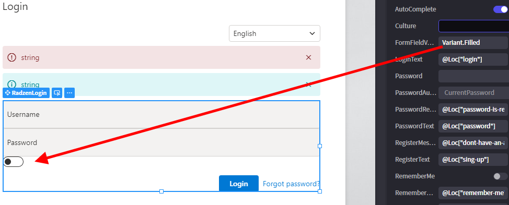
Task: Open the English language dropdown
Action: [x=275, y=33]
